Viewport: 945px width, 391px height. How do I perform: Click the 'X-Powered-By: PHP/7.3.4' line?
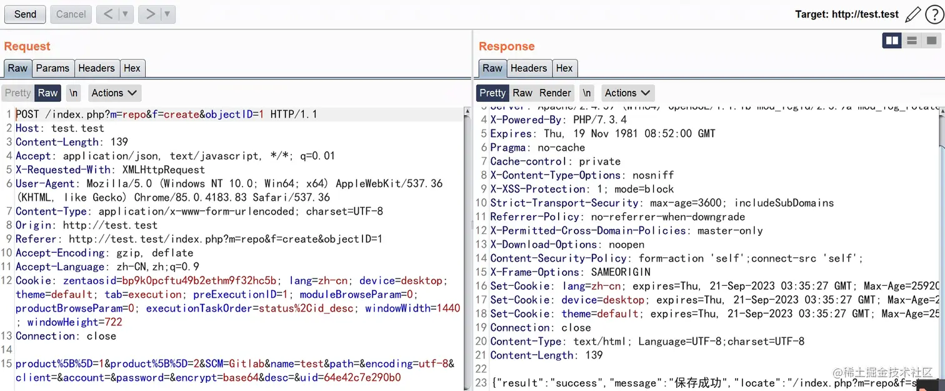[559, 119]
